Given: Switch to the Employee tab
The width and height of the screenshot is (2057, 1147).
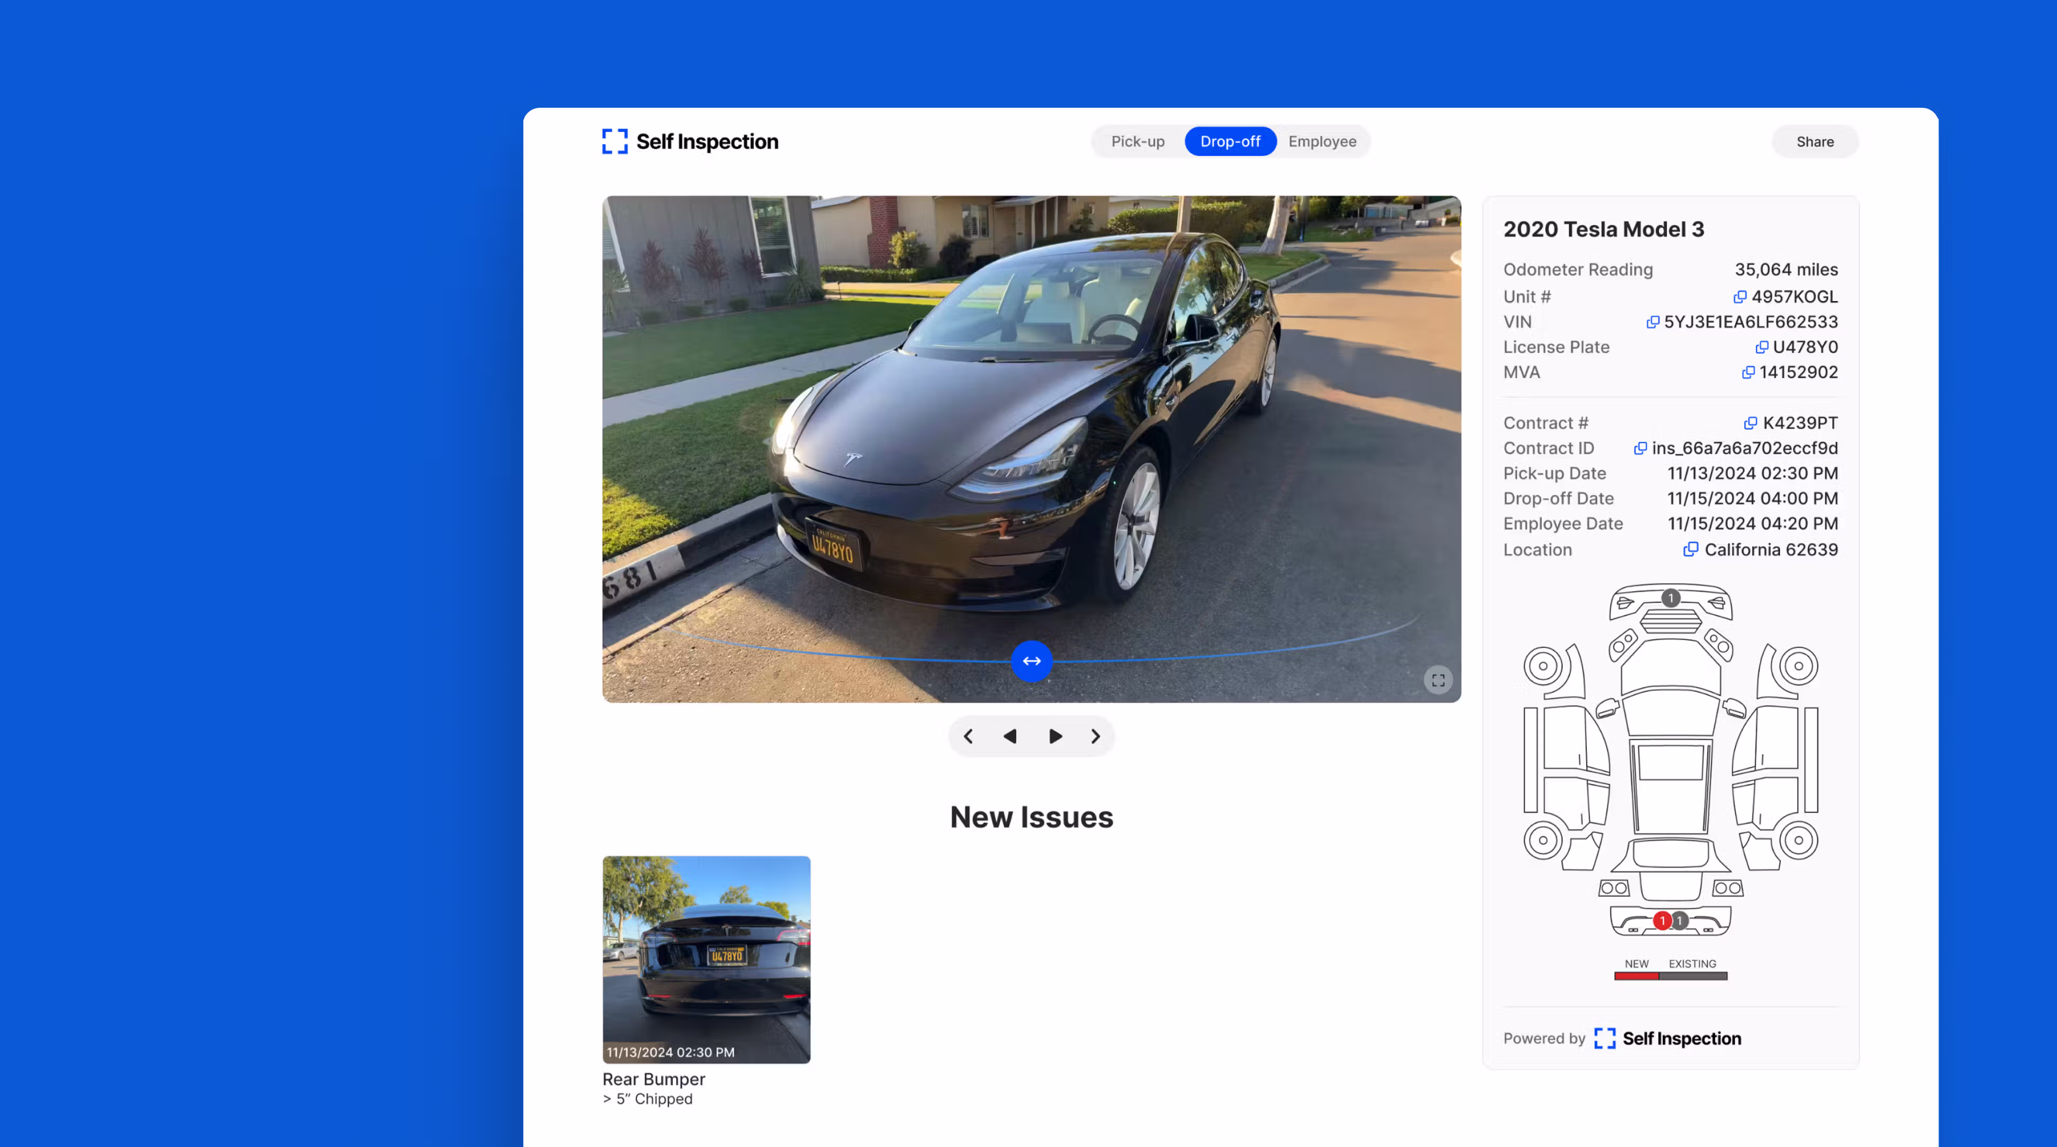Looking at the screenshot, I should tap(1322, 141).
